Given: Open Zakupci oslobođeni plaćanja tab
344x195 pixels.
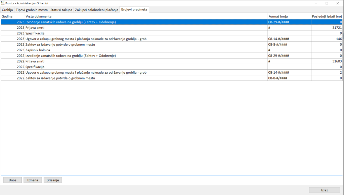Looking at the screenshot, I should [x=96, y=10].
